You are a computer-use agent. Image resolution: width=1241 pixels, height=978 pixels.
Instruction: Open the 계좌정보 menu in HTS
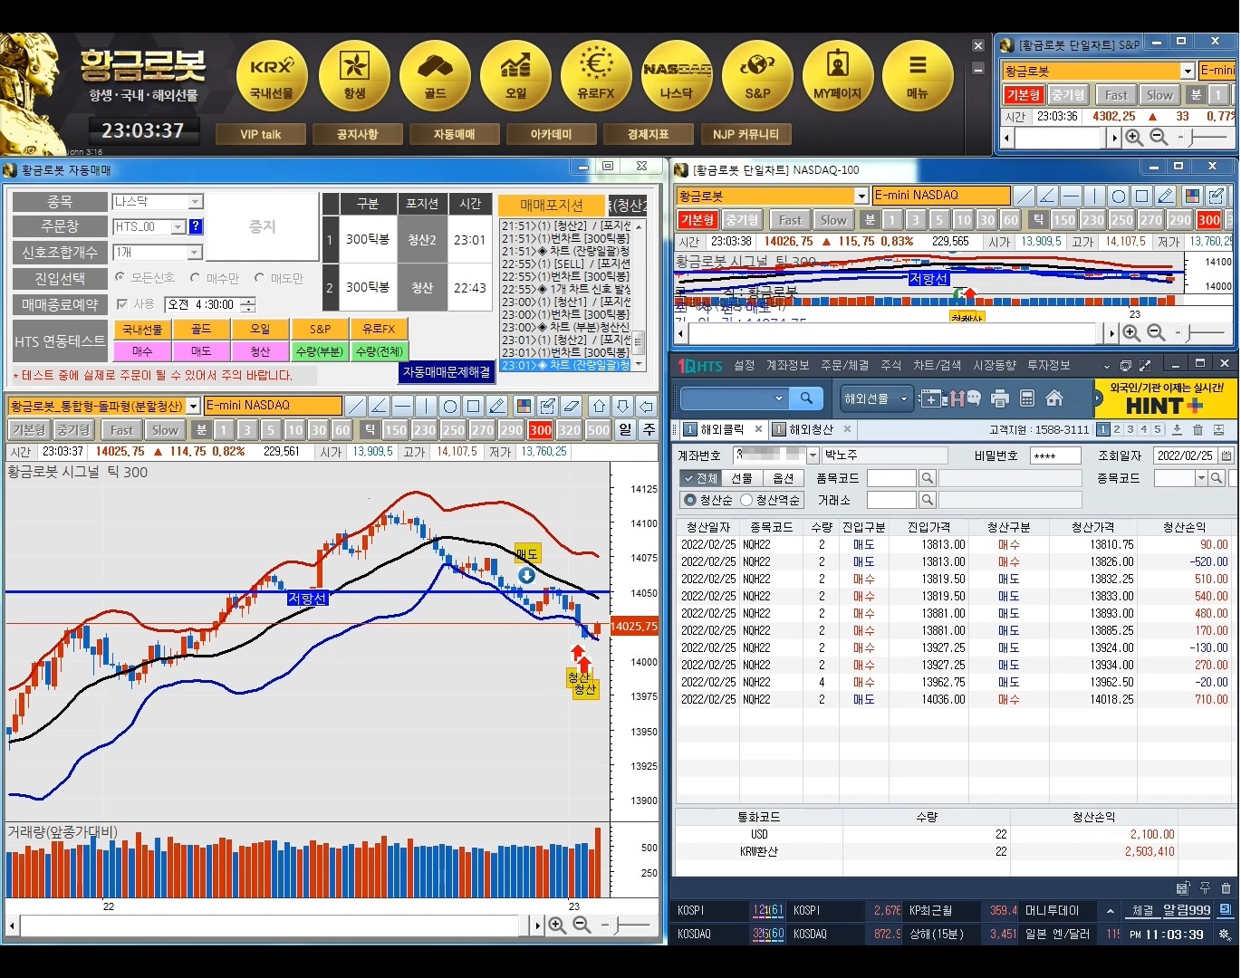[787, 365]
